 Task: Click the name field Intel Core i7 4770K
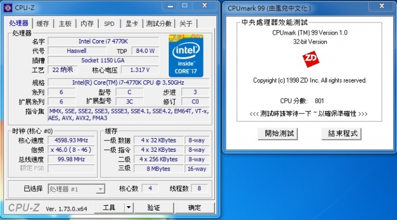(x=103, y=41)
